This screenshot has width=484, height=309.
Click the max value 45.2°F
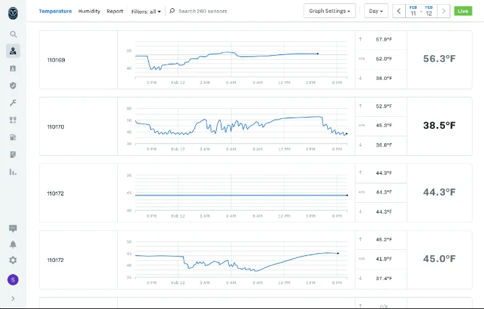click(x=384, y=239)
